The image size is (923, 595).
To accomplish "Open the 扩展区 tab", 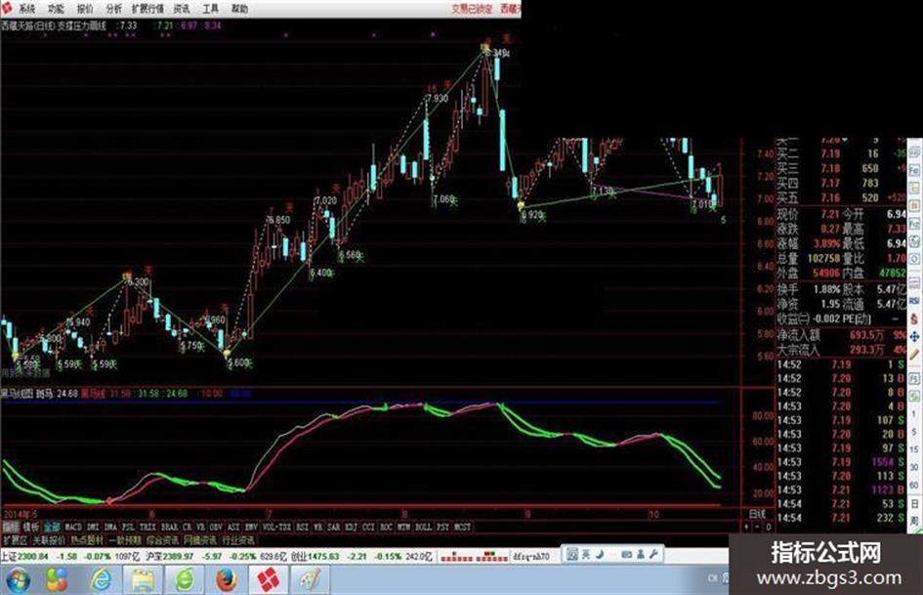I will (x=15, y=539).
